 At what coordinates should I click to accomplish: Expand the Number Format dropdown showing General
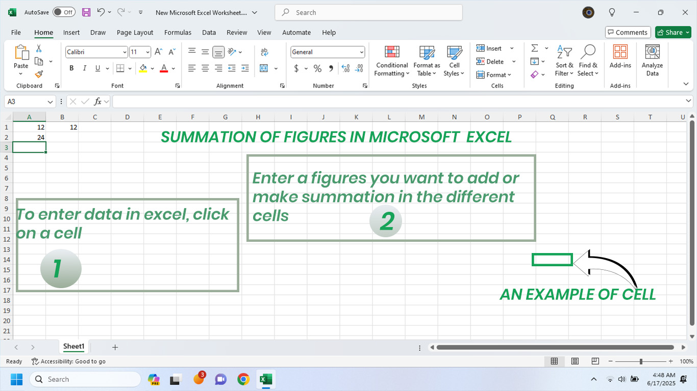coord(361,52)
